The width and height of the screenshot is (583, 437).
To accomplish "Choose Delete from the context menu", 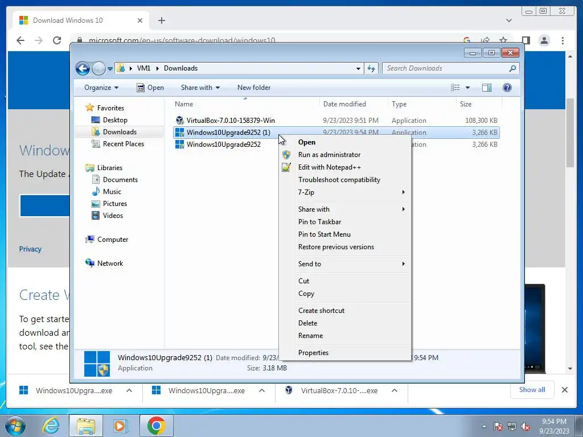I will pyautogui.click(x=345, y=323).
